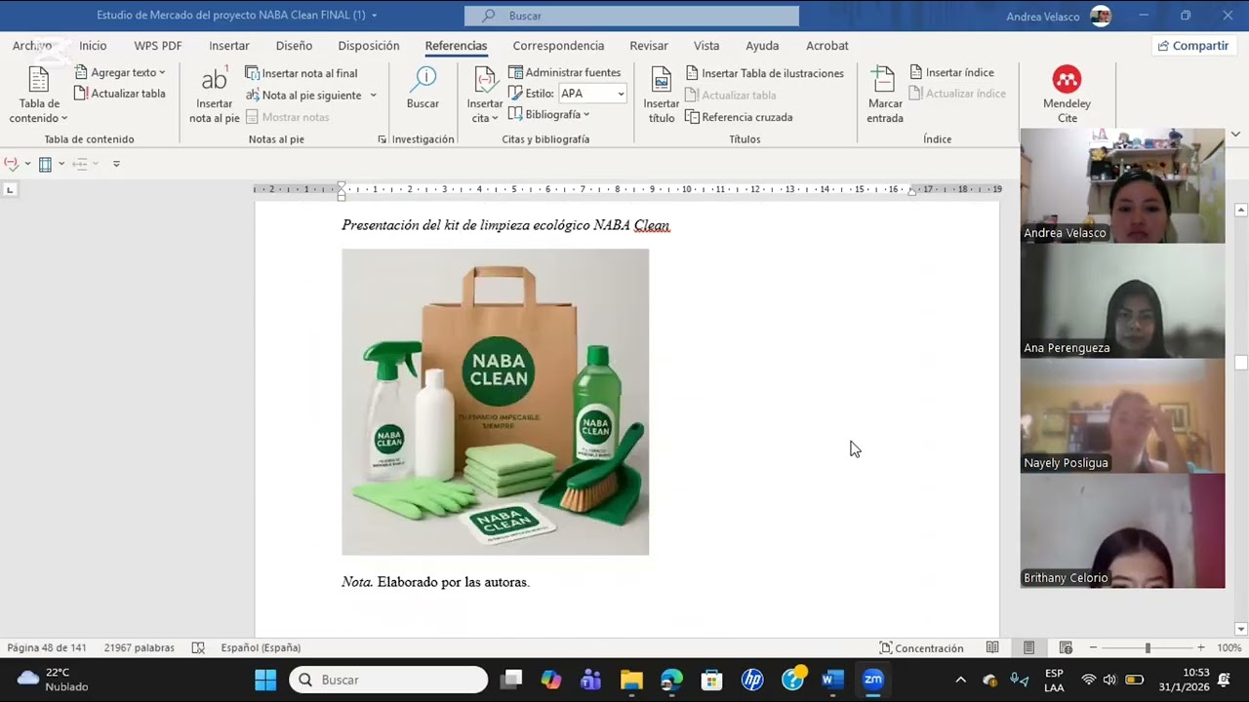Click Insertar nota al final
The width and height of the screenshot is (1249, 702).
coord(301,73)
